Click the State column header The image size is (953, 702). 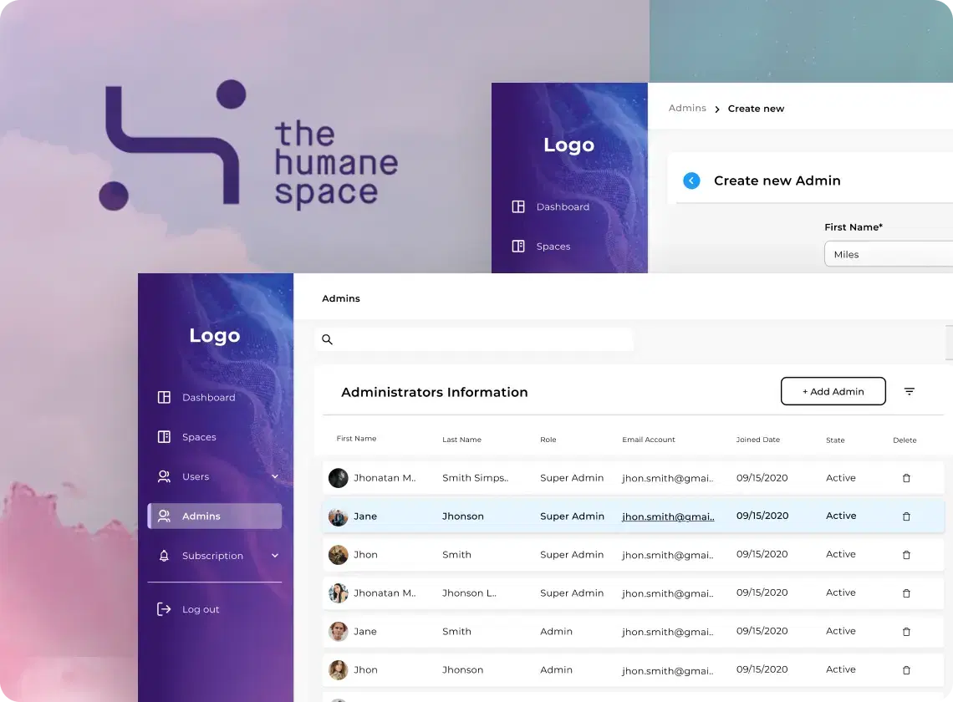click(835, 440)
